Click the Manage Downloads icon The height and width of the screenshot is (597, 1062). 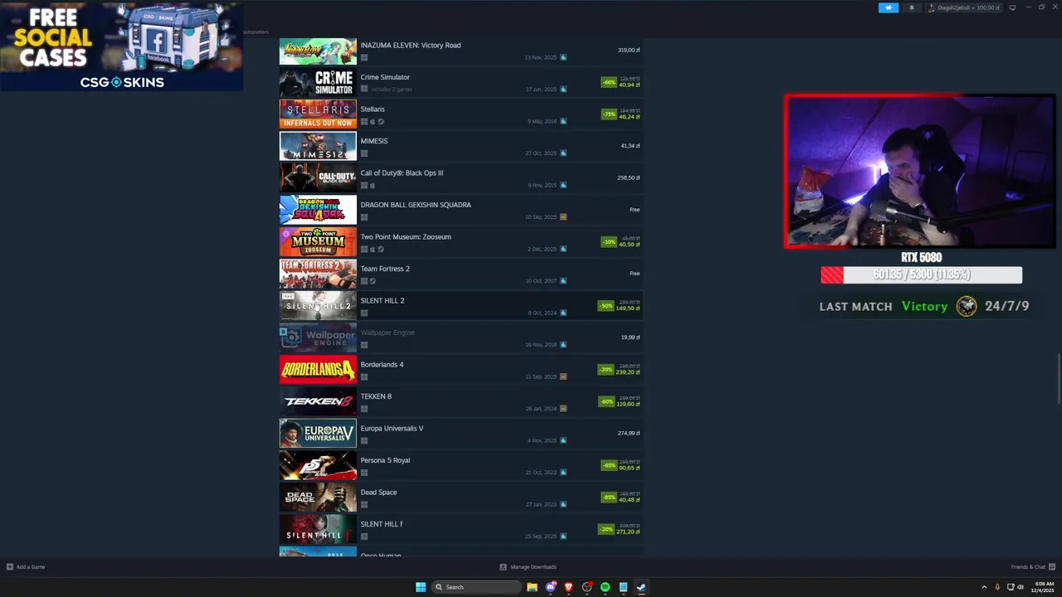(x=503, y=567)
